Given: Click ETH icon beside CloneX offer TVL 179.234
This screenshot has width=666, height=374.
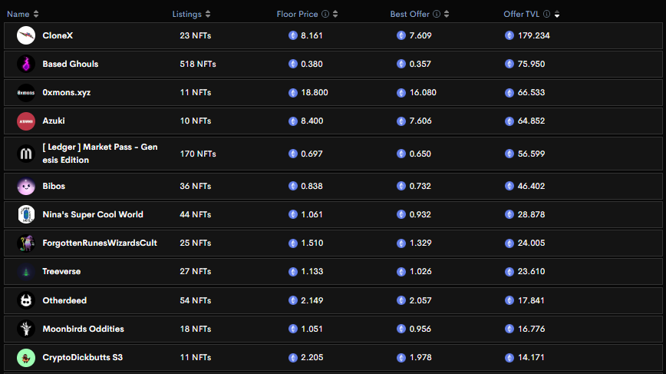Looking at the screenshot, I should click(x=509, y=35).
